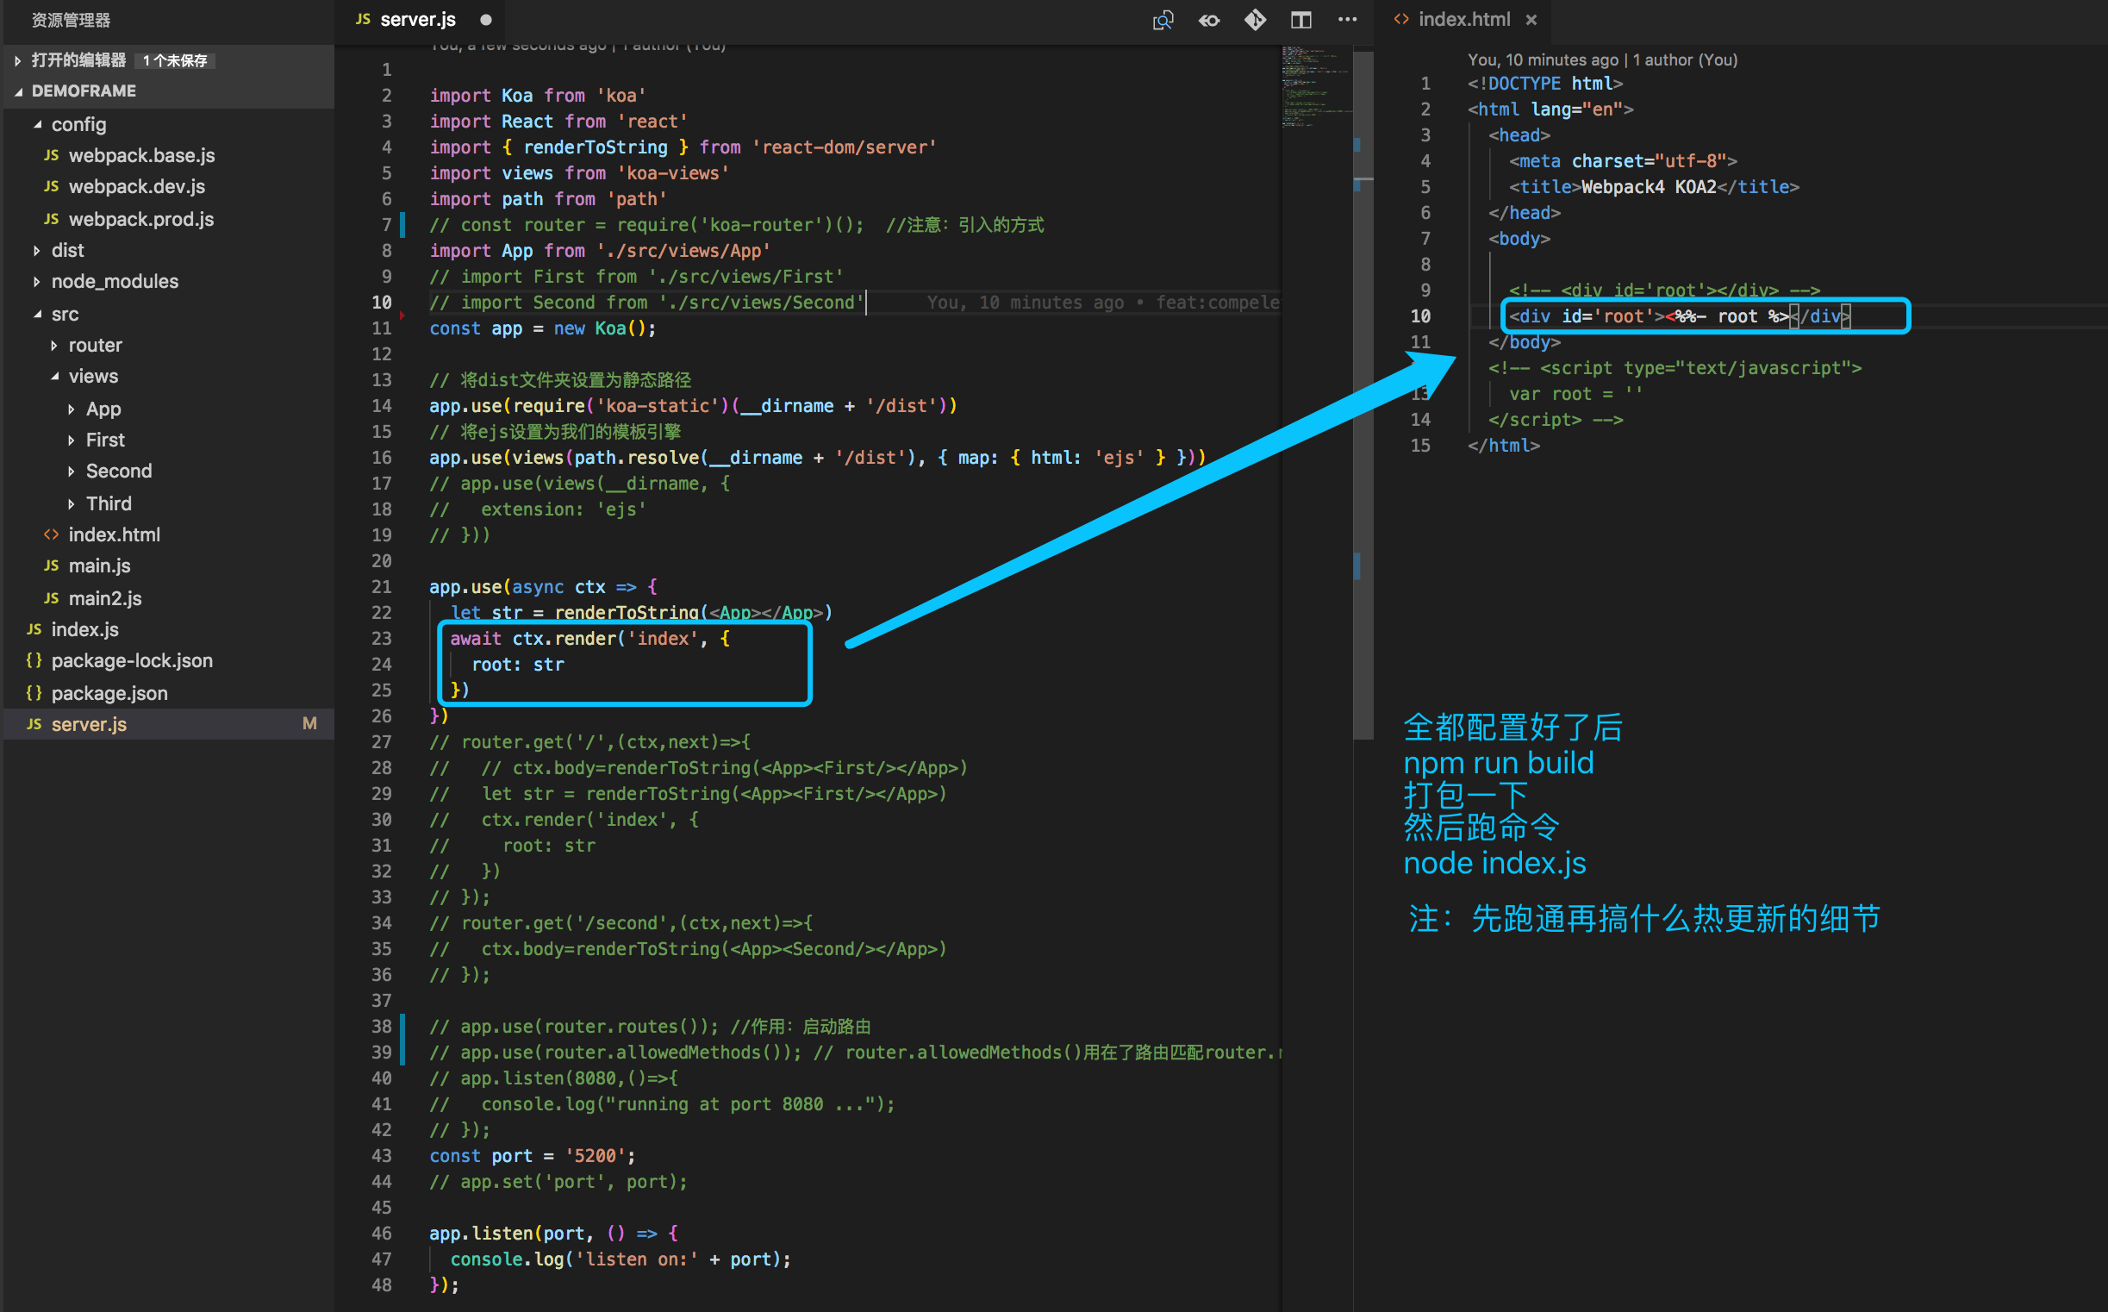Click the 'var root' line in index.html
Viewport: 2108px width, 1312px height.
1575,394
